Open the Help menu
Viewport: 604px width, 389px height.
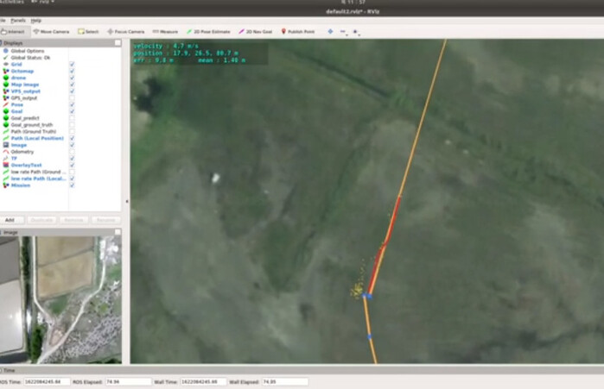pyautogui.click(x=35, y=20)
